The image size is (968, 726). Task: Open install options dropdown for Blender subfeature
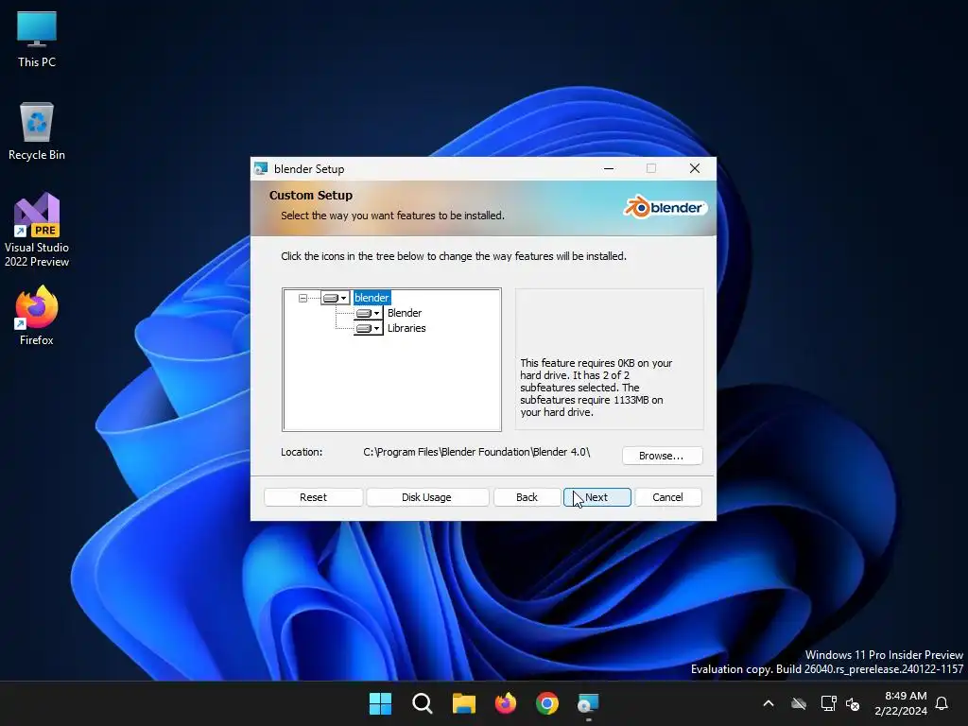pyautogui.click(x=369, y=313)
